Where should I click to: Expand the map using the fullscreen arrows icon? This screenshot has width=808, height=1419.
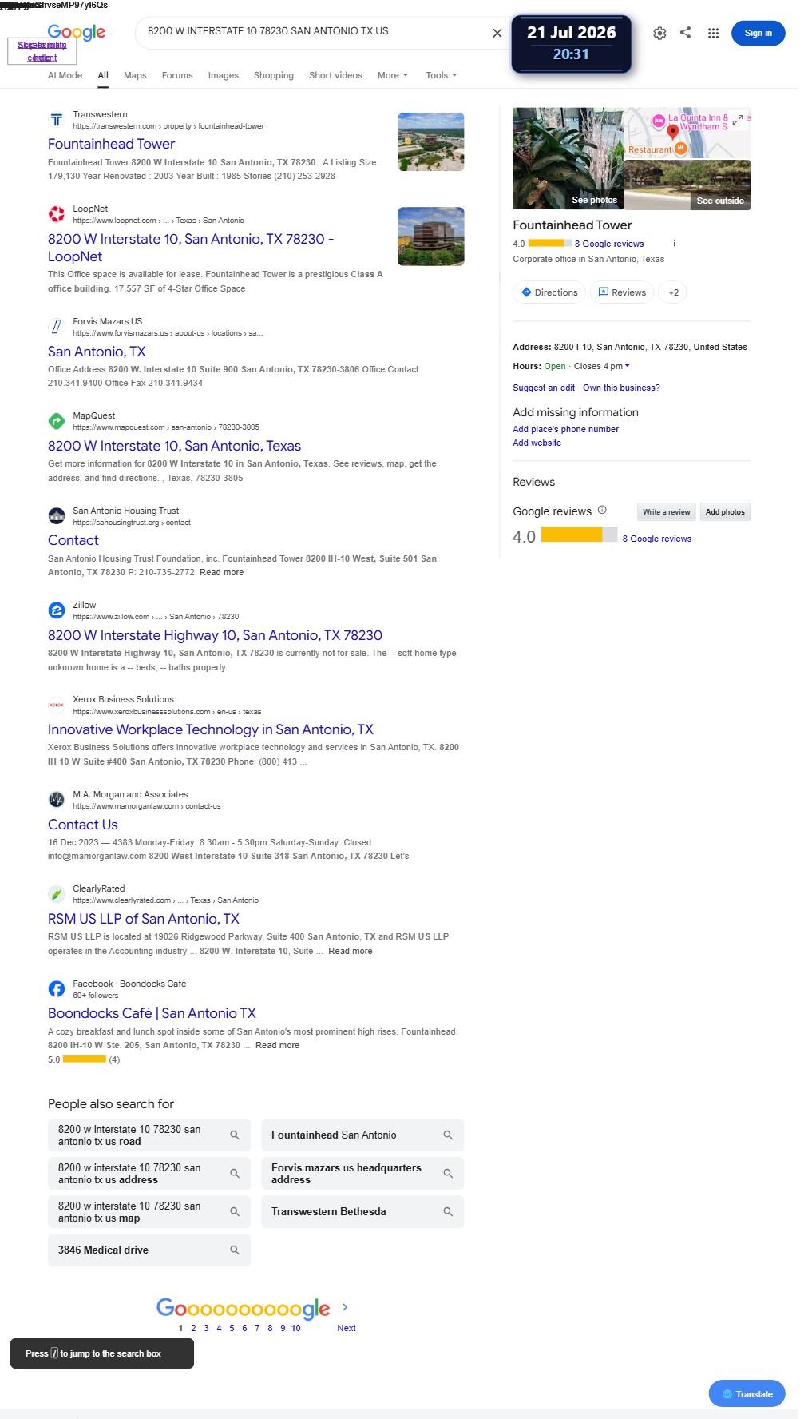pyautogui.click(x=739, y=120)
